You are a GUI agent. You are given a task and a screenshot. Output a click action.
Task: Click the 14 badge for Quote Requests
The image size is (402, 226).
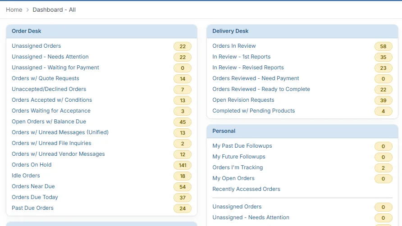(183, 79)
